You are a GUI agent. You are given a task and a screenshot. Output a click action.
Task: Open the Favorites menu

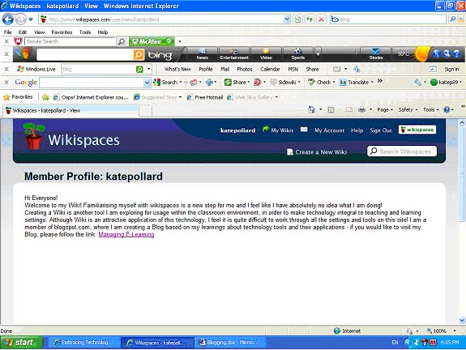coord(62,32)
